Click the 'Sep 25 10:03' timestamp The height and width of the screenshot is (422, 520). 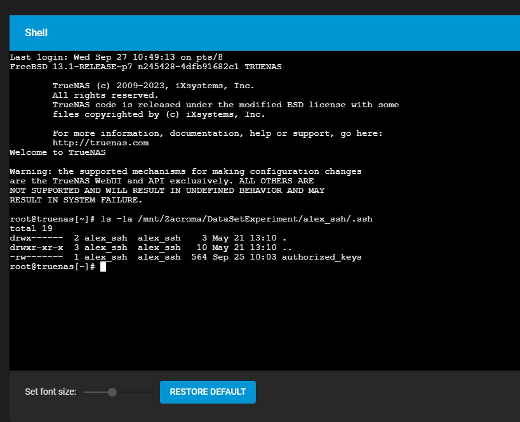tap(244, 257)
